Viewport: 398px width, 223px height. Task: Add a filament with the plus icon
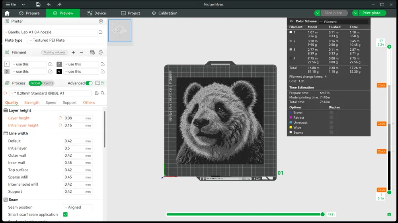[73, 52]
